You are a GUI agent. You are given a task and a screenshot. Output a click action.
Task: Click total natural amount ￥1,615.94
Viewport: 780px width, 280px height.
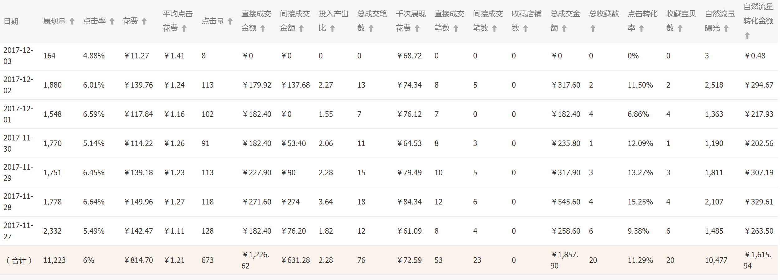758,260
